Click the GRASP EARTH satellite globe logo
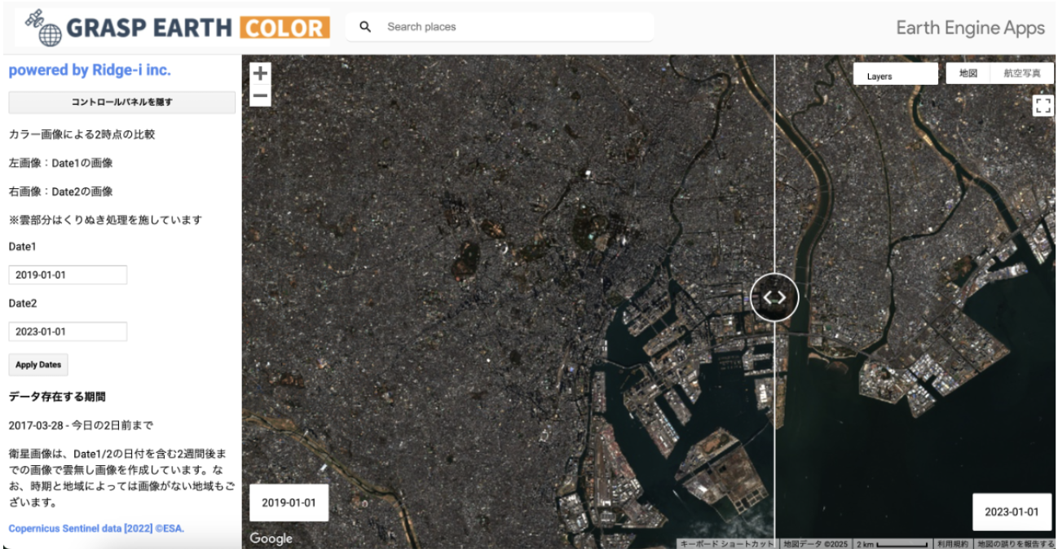The width and height of the screenshot is (1058, 549). click(x=44, y=27)
